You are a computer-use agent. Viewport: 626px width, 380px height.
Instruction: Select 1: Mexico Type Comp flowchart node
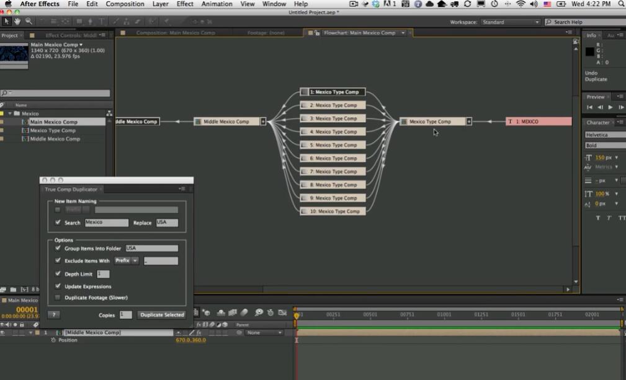(x=333, y=92)
